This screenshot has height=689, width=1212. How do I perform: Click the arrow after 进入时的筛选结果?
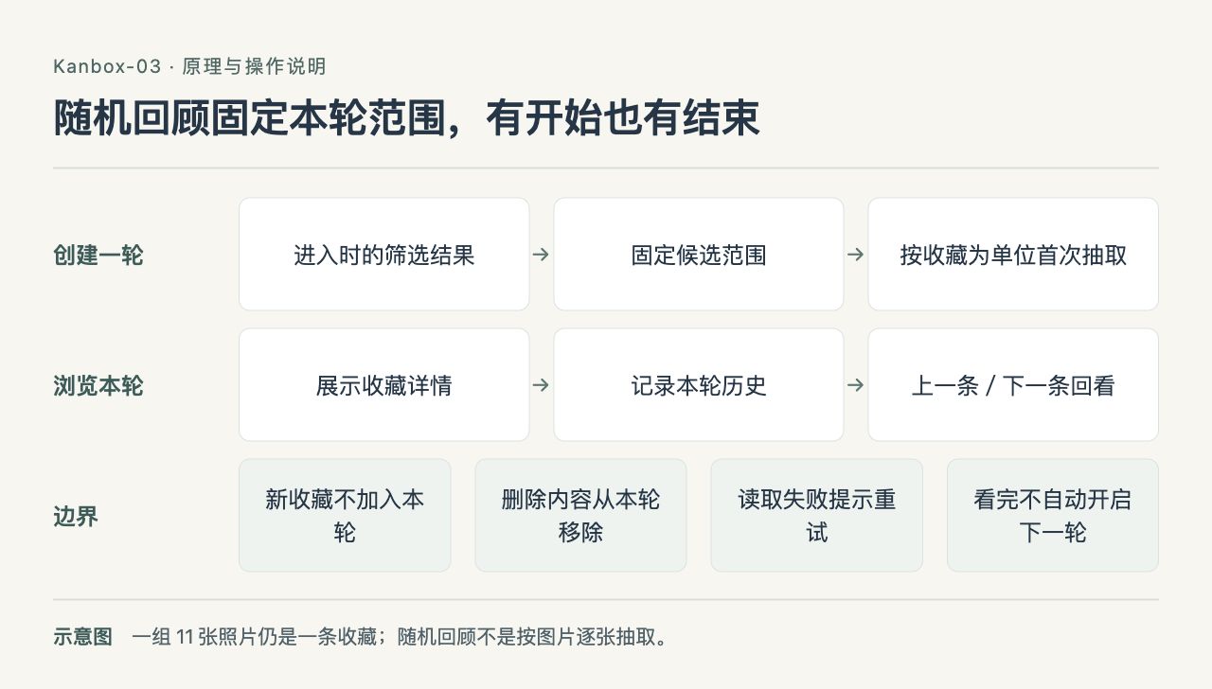coord(541,255)
